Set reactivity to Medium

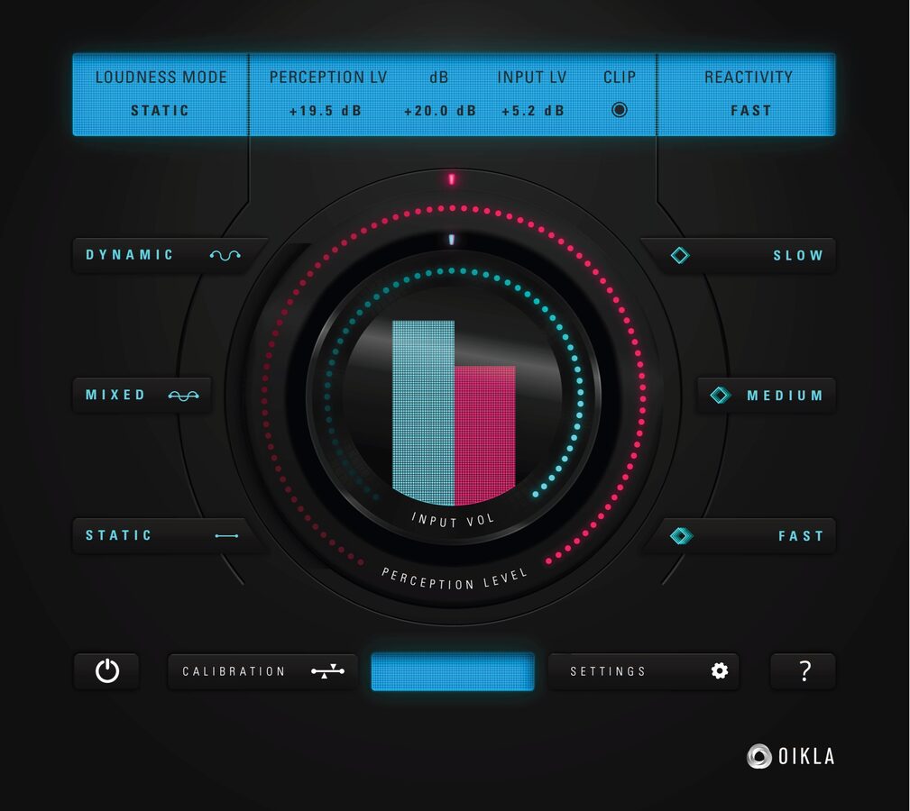(766, 396)
